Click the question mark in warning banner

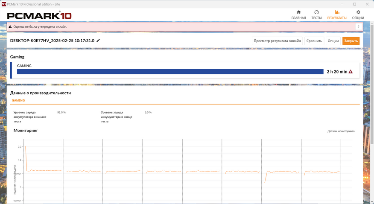point(358,26)
